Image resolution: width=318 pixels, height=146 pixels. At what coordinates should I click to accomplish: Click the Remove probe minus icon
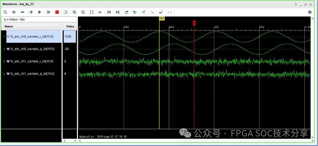(x=22, y=12)
